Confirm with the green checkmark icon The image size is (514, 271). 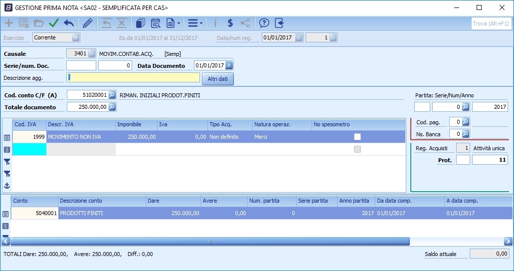[x=54, y=23]
